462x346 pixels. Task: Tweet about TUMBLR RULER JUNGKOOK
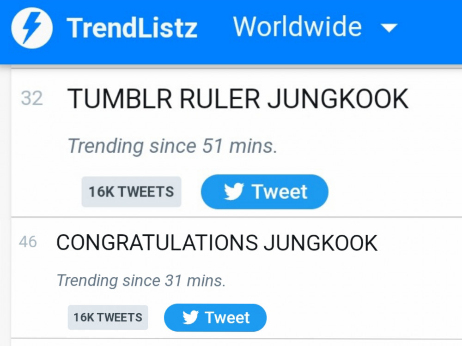pos(265,192)
